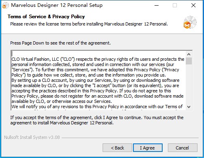Click the empty scrollbar track below the thumb
This screenshot has height=158, width=204.
coord(189,84)
